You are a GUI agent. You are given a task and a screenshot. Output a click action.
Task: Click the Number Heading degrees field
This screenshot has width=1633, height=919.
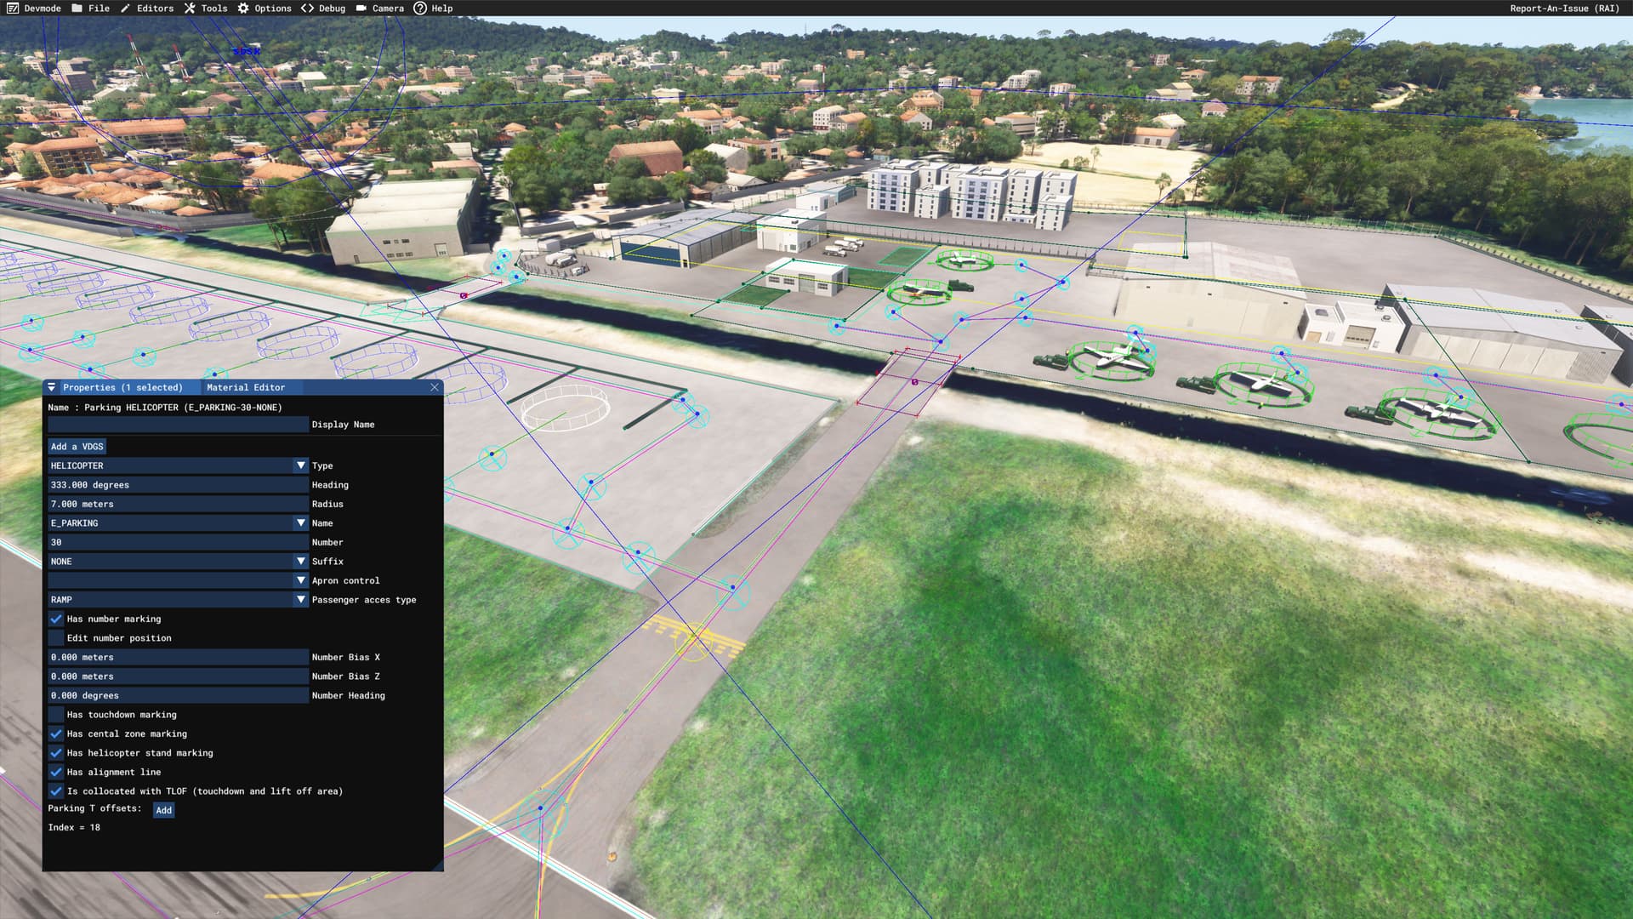click(x=178, y=695)
